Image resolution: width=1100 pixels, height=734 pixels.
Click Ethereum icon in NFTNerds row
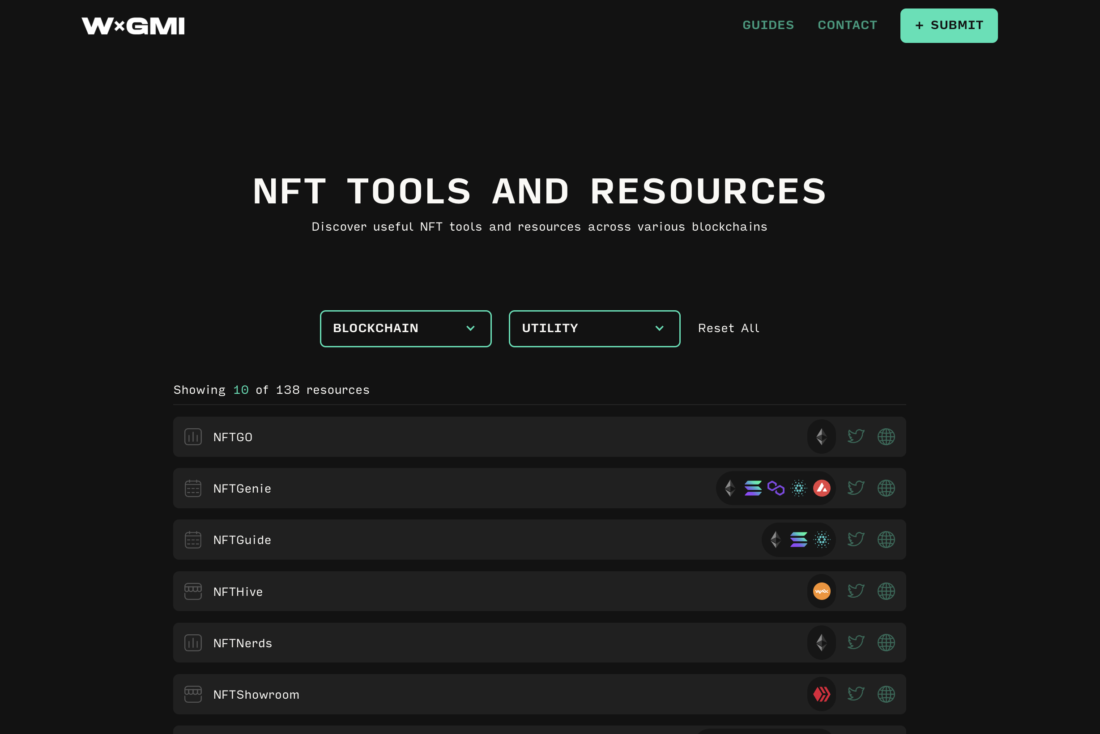[821, 643]
